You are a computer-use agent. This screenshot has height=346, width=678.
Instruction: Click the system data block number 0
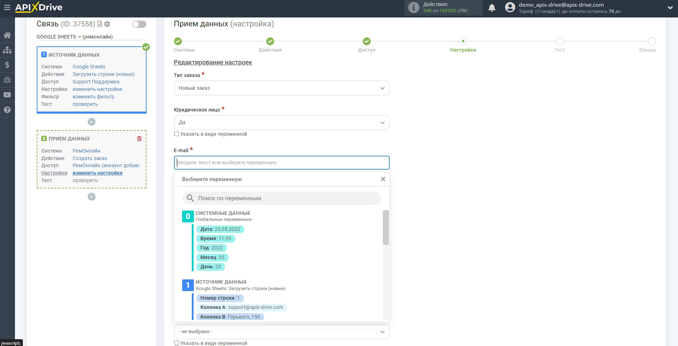[188, 216]
